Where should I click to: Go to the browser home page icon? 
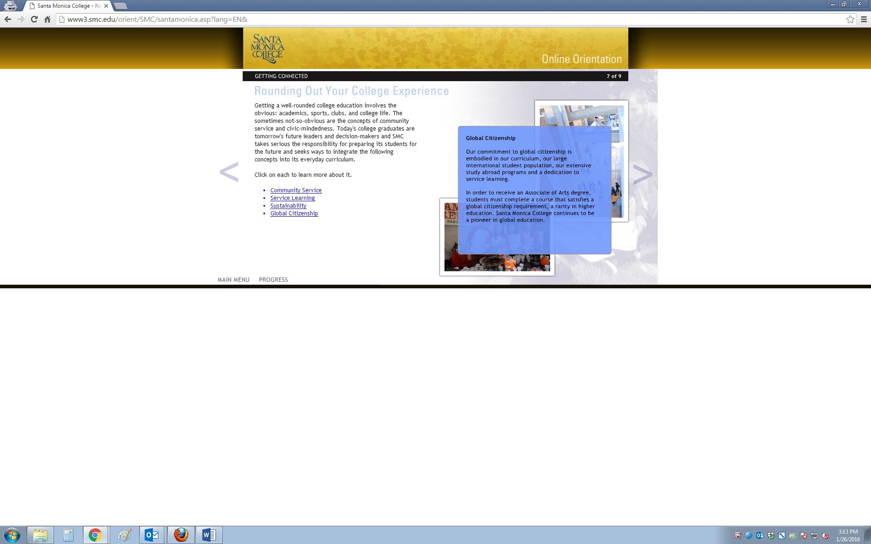tap(47, 19)
